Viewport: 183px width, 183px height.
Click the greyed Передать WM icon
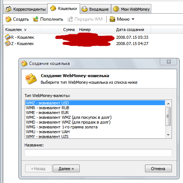tap(70, 19)
